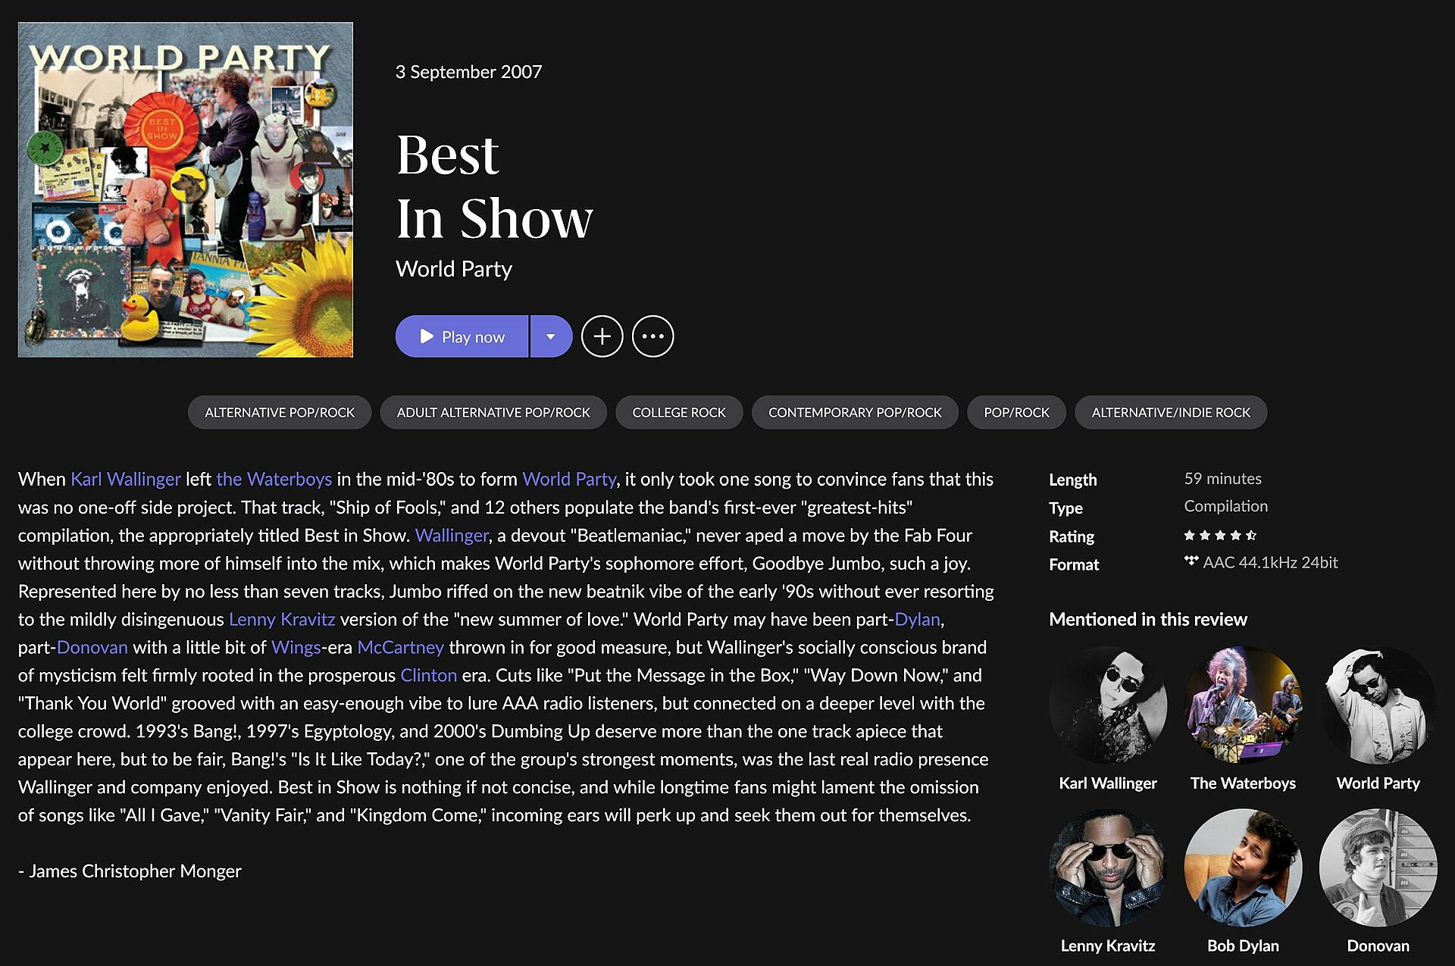Viewport: 1455px width, 966px height.
Task: Click the star rating icons
Action: (x=1220, y=536)
